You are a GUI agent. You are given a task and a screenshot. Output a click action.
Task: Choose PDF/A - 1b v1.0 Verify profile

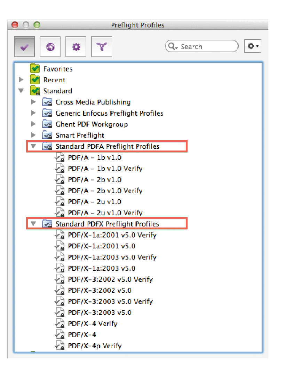pos(105,169)
